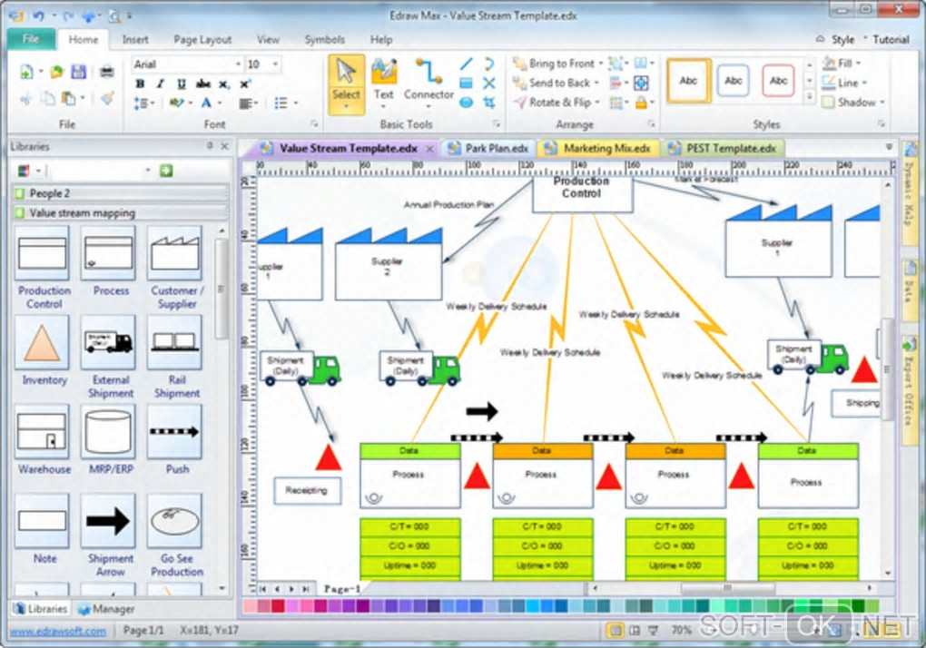Expand the Send to Back options
This screenshot has height=648, width=926.
[x=596, y=83]
